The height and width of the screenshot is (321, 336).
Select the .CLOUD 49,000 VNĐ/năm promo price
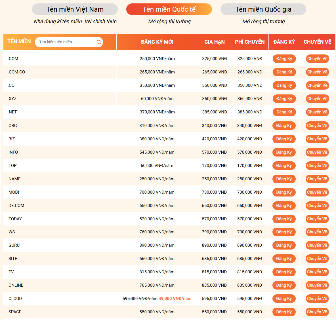[175, 299]
